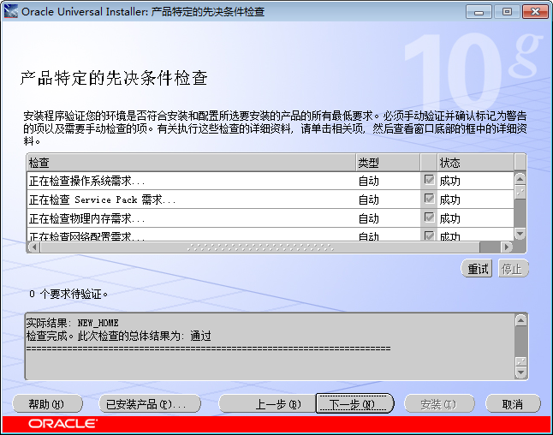Click the label 0 个要求待验证。

click(x=68, y=294)
